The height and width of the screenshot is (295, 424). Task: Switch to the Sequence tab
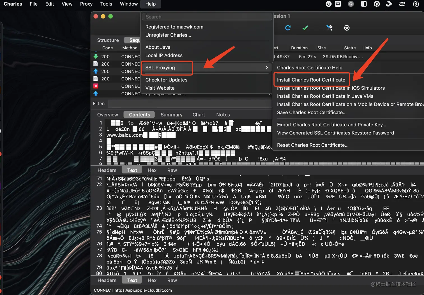tap(133, 40)
